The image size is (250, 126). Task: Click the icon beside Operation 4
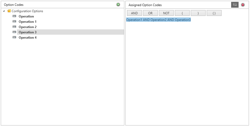tap(14, 38)
